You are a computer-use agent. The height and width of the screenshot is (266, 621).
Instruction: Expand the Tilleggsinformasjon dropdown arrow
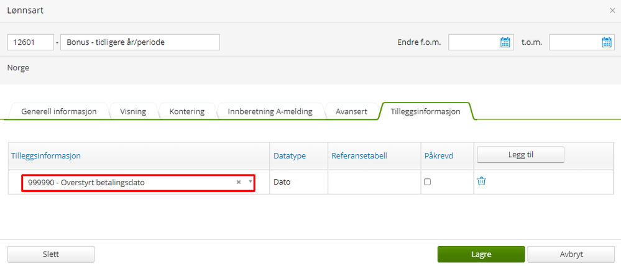click(x=251, y=181)
